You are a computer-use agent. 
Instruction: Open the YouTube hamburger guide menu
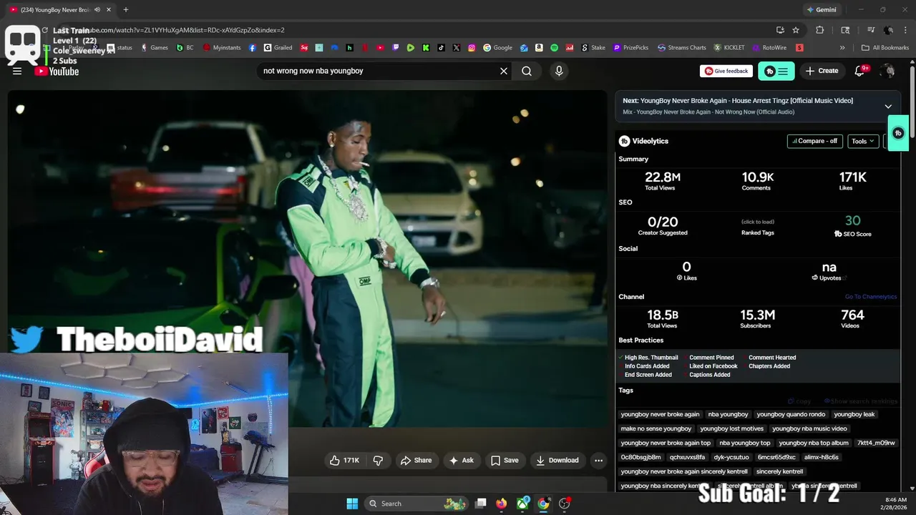[17, 71]
